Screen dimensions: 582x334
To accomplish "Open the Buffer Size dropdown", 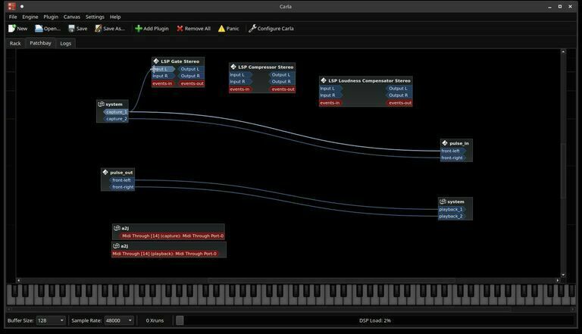I will point(51,320).
